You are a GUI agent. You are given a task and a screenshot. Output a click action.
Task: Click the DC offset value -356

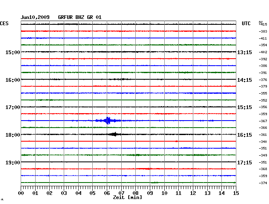263,107
